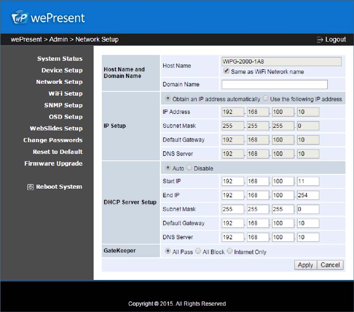Screen dimensions: 354x312
Task: Click Start IP first octet field
Action: [x=233, y=181]
